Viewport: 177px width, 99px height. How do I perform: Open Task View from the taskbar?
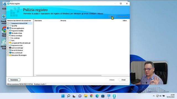74,96
